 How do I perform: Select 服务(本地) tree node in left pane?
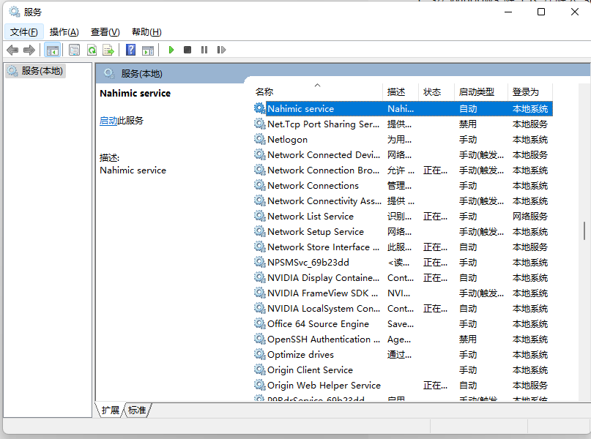tap(35, 71)
